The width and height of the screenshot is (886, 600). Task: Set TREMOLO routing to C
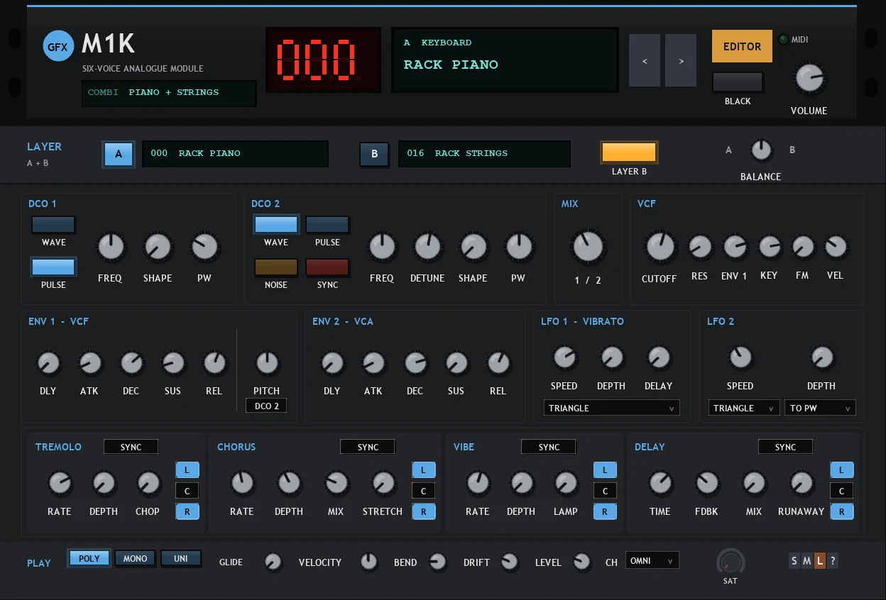click(187, 491)
